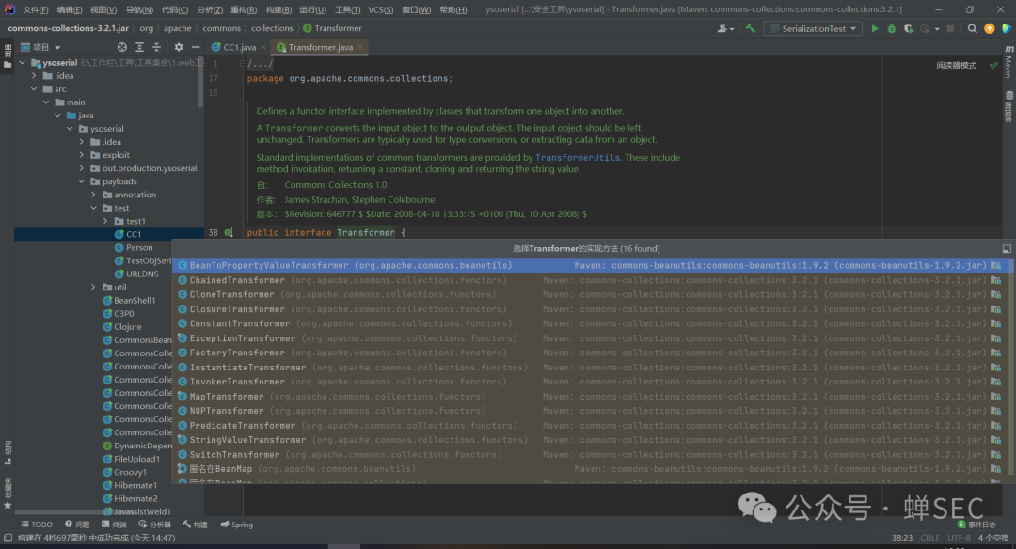Start debugging with the bug icon
The height and width of the screenshot is (549, 1016).
[891, 29]
